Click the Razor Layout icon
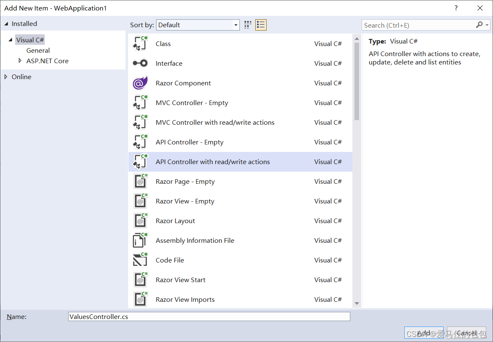 pyautogui.click(x=140, y=221)
